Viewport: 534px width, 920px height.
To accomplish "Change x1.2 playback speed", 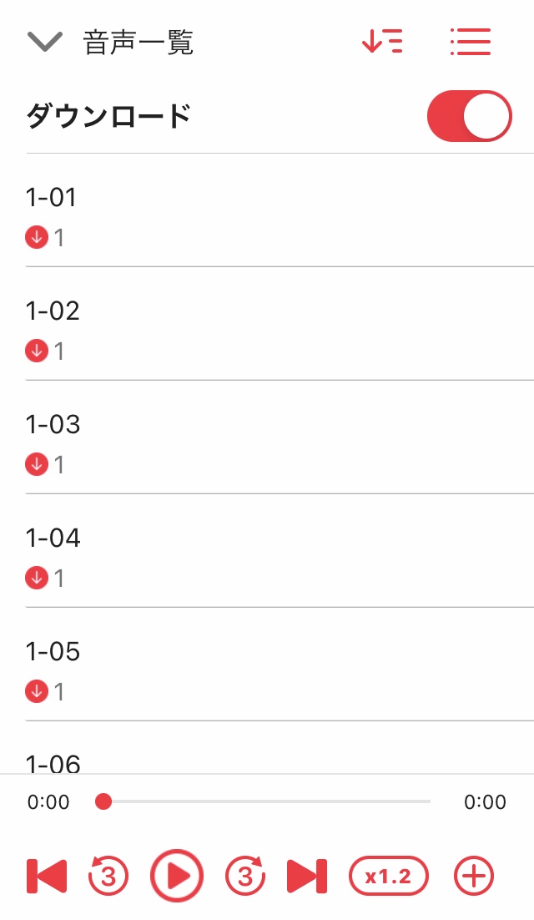I will coord(388,876).
